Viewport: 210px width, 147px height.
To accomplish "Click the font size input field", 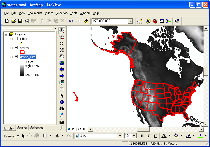I will tap(128, 136).
